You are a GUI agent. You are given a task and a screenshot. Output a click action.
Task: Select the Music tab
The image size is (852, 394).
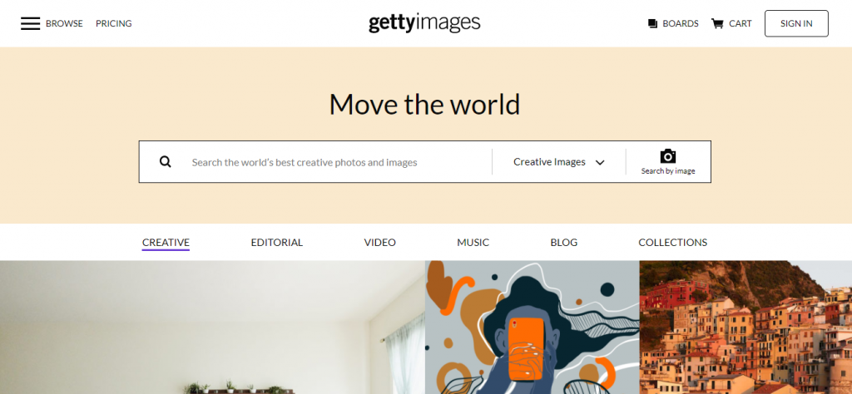point(473,243)
